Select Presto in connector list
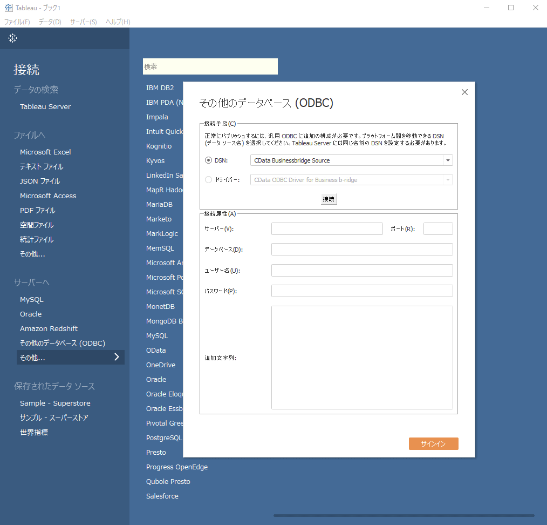 pyautogui.click(x=156, y=452)
